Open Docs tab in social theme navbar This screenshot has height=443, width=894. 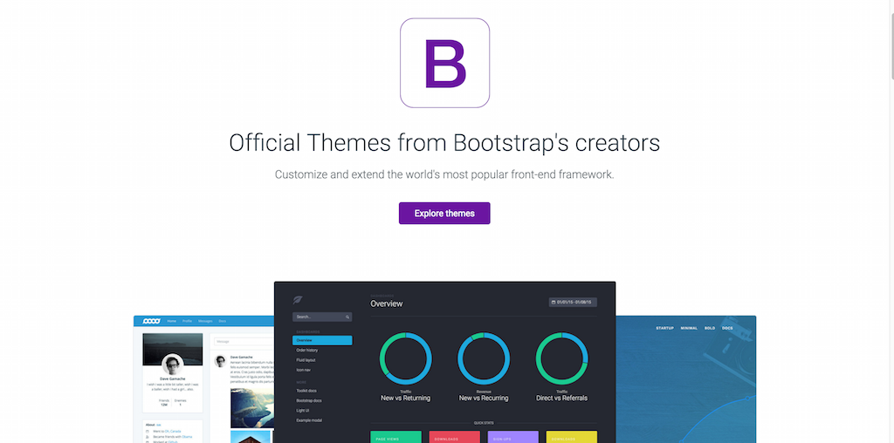click(x=223, y=321)
